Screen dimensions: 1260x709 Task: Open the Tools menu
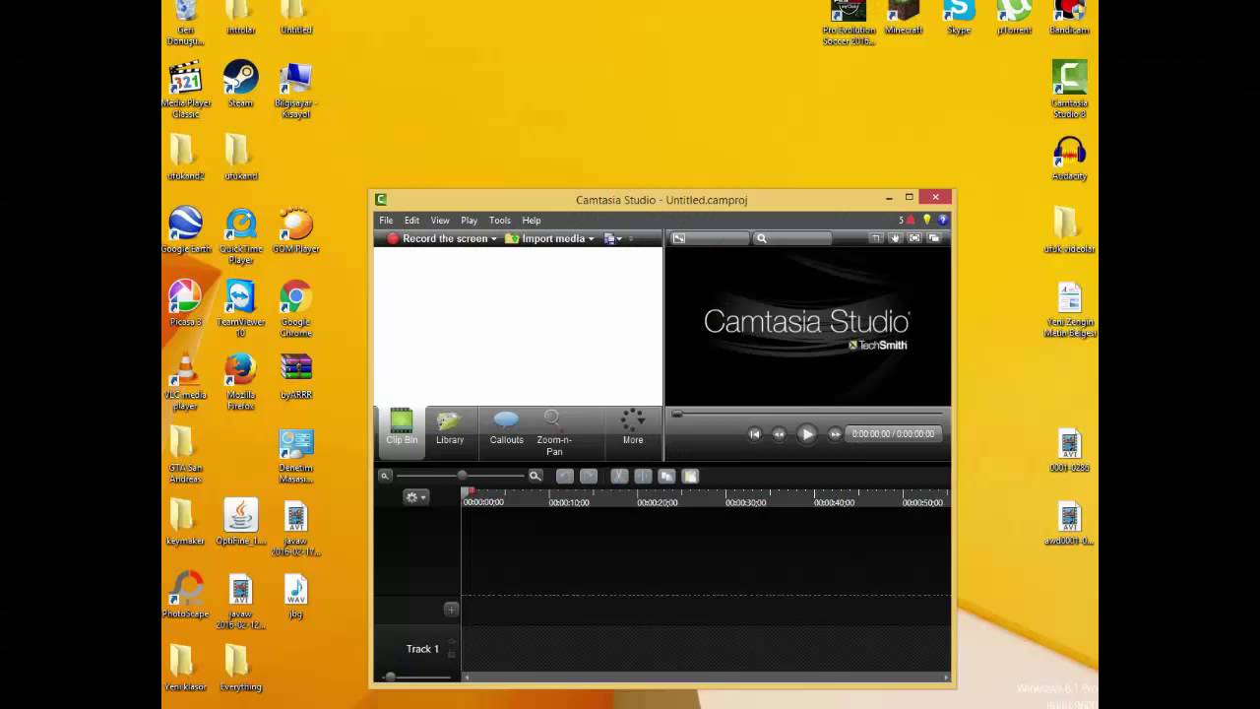[500, 221]
